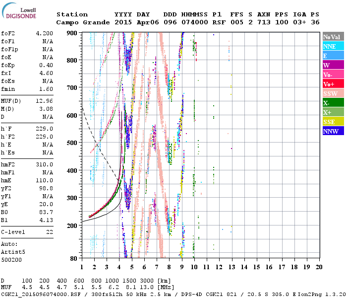Select the NNE cyan legend swatch

point(333,46)
